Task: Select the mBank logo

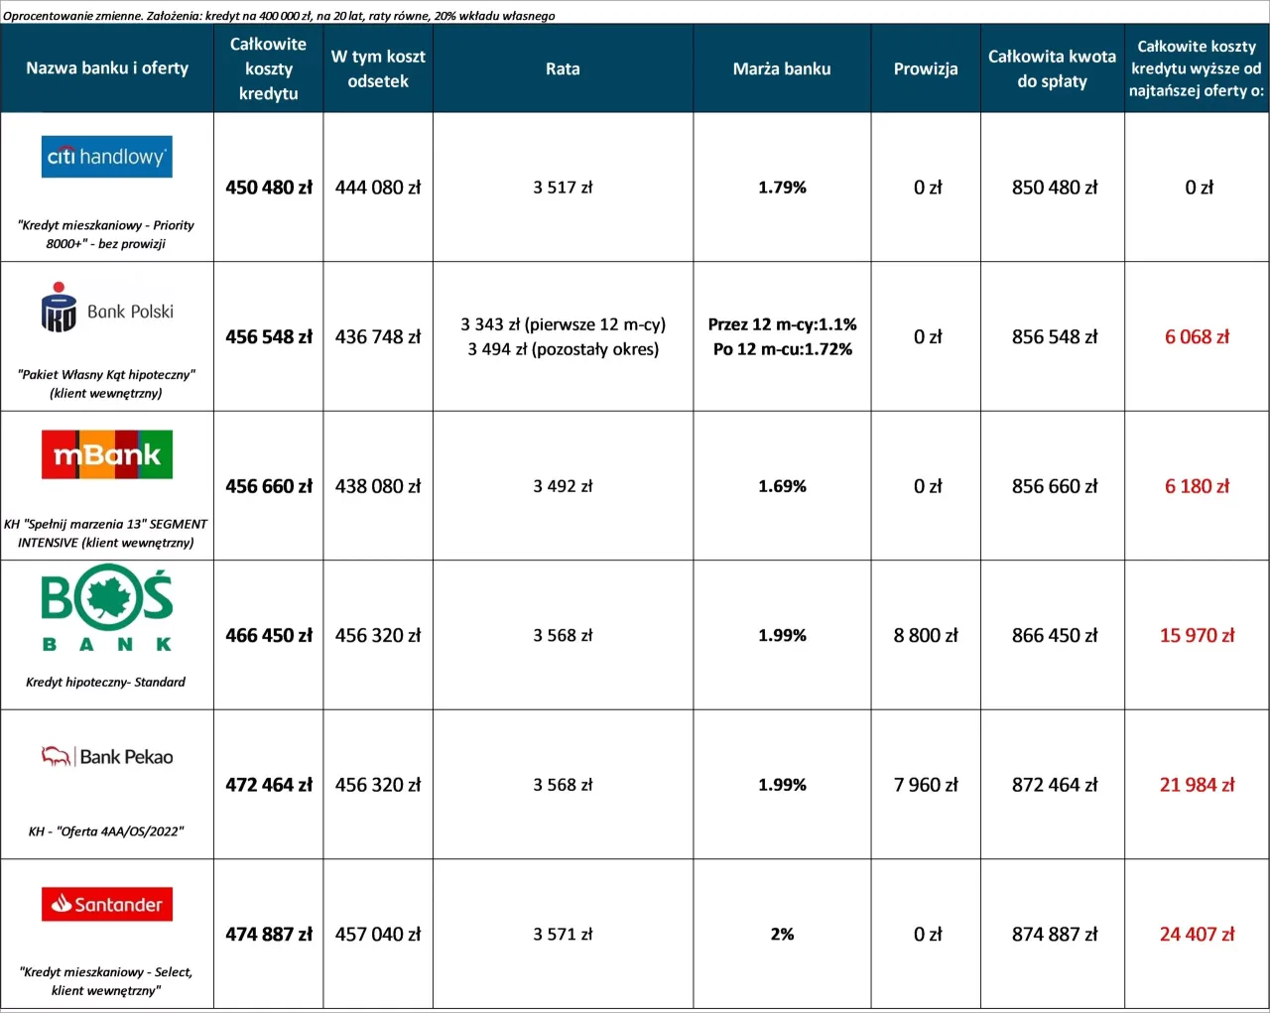Action: [x=106, y=454]
